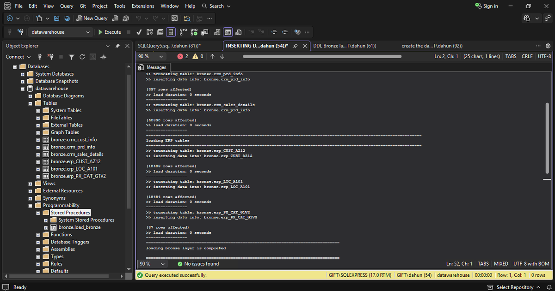The width and height of the screenshot is (555, 291).
Task: Open the upper 90 % zoom dropdown
Action: pyautogui.click(x=151, y=56)
